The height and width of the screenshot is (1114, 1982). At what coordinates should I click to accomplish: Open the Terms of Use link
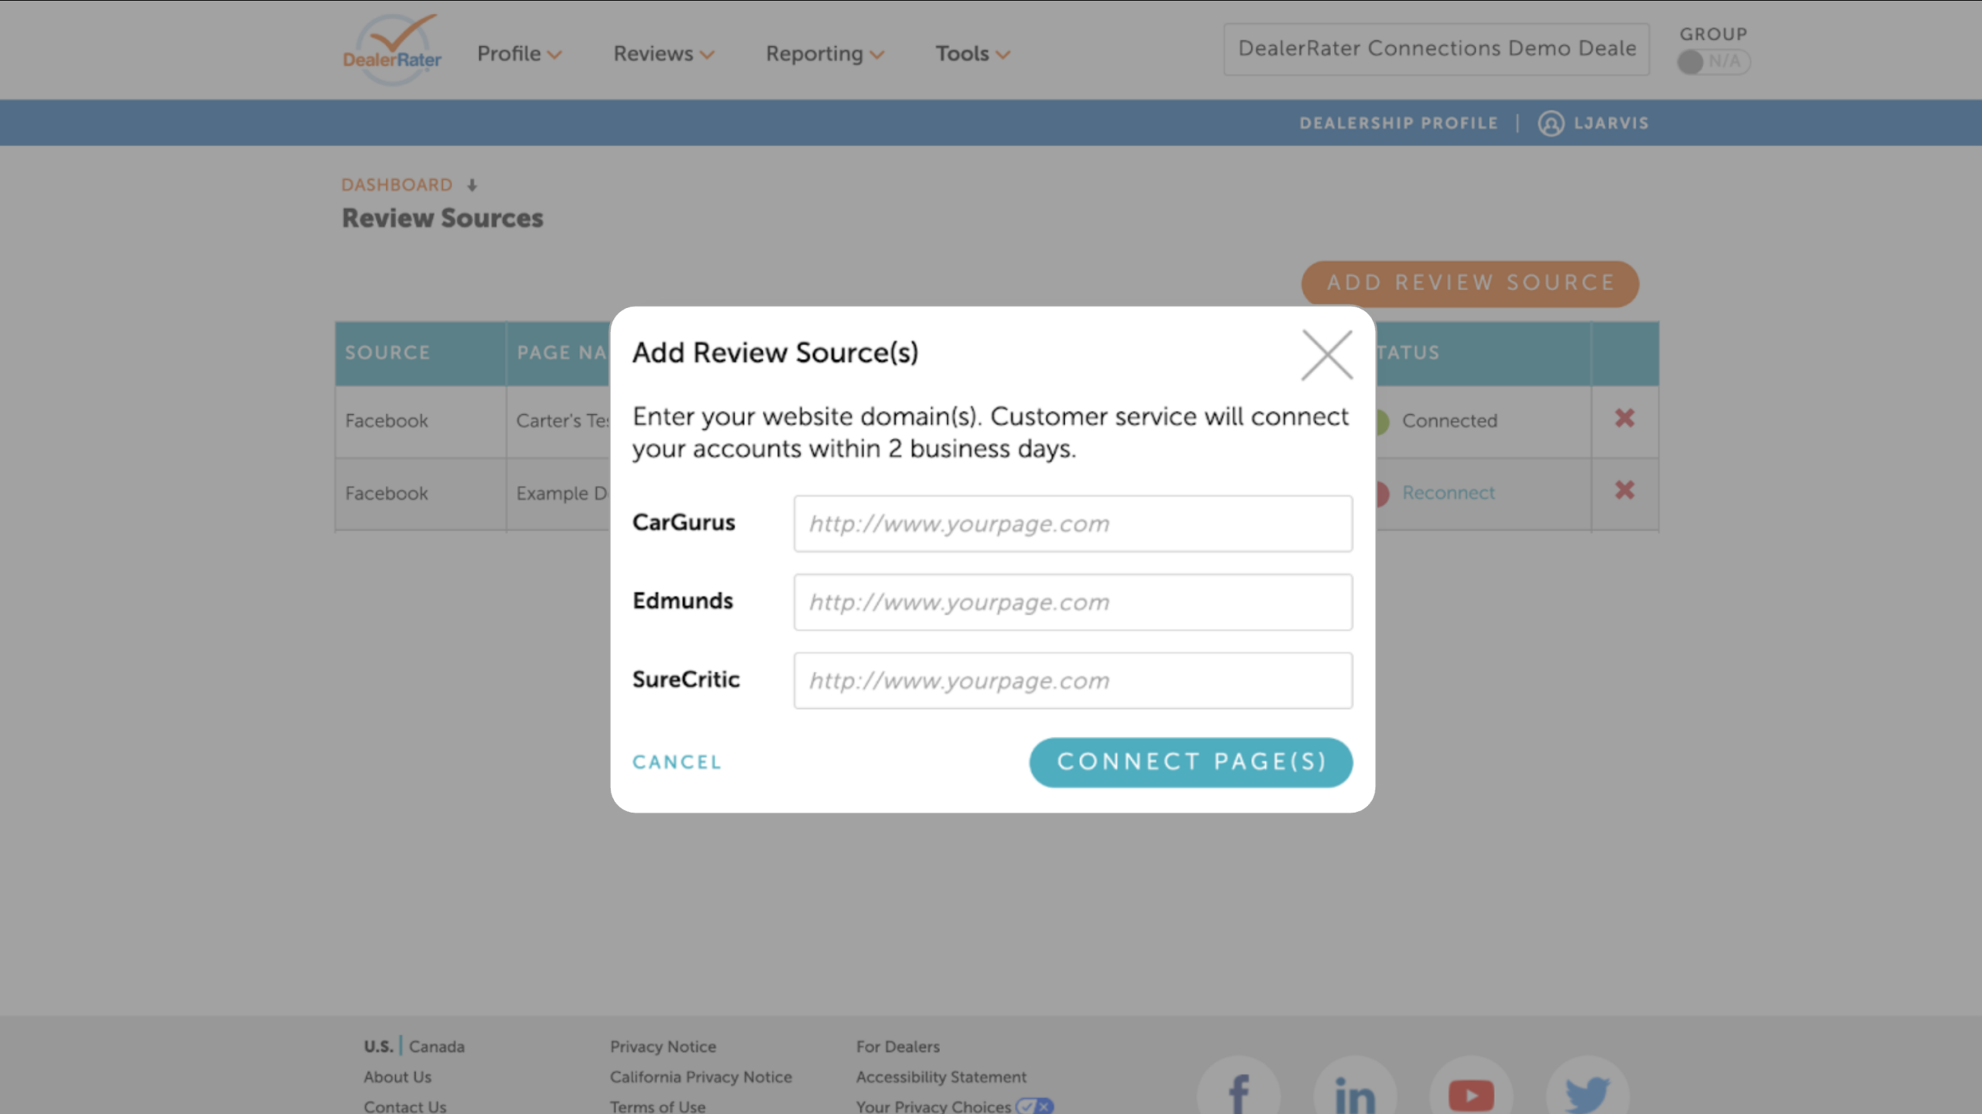click(657, 1106)
